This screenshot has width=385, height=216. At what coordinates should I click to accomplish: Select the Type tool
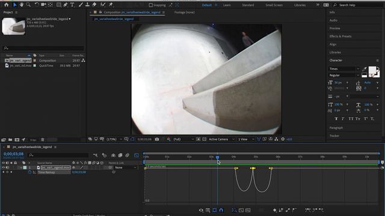point(72,5)
